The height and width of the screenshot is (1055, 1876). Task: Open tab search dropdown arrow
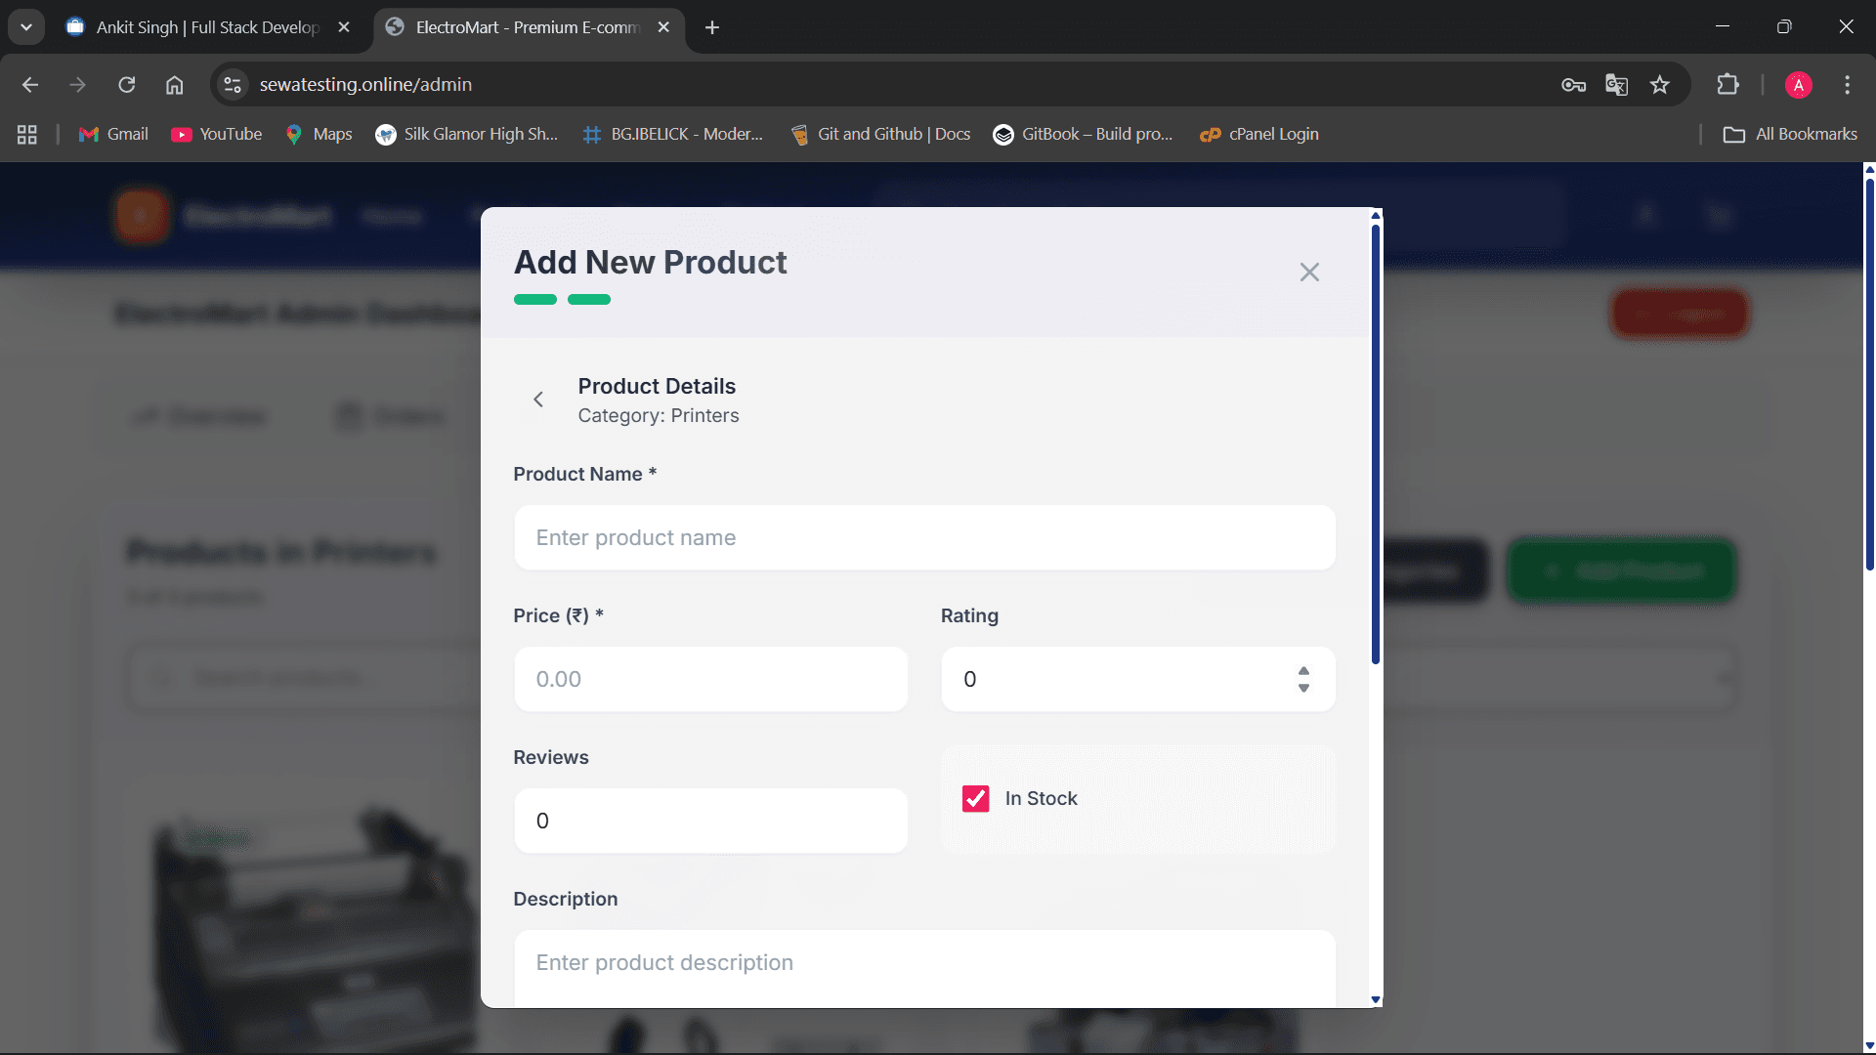[26, 27]
